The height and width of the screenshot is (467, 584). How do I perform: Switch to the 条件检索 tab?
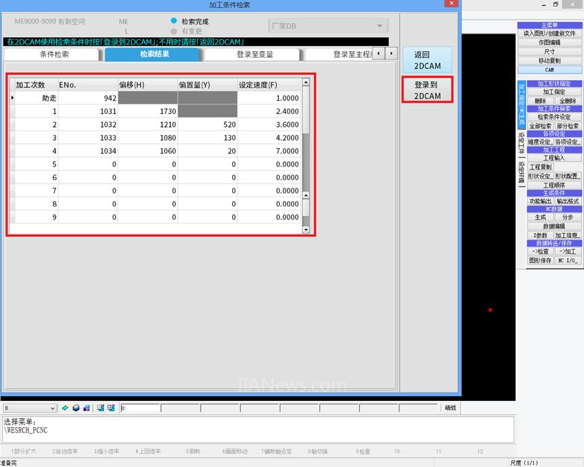[54, 55]
